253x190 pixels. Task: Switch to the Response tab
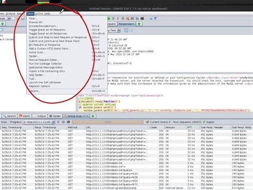click(126, 24)
